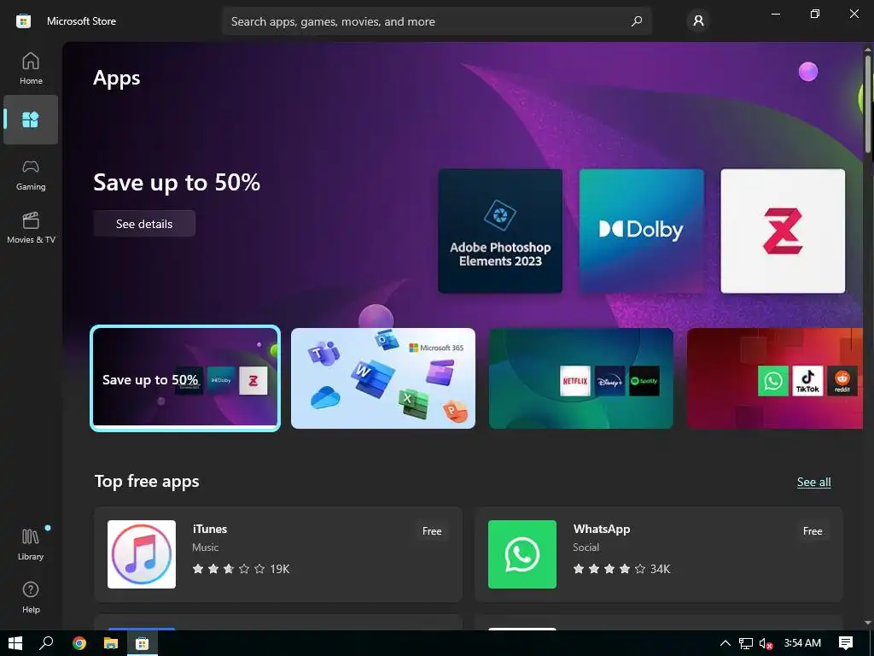Click the search magnifier icon
The image size is (874, 656).
637,21
